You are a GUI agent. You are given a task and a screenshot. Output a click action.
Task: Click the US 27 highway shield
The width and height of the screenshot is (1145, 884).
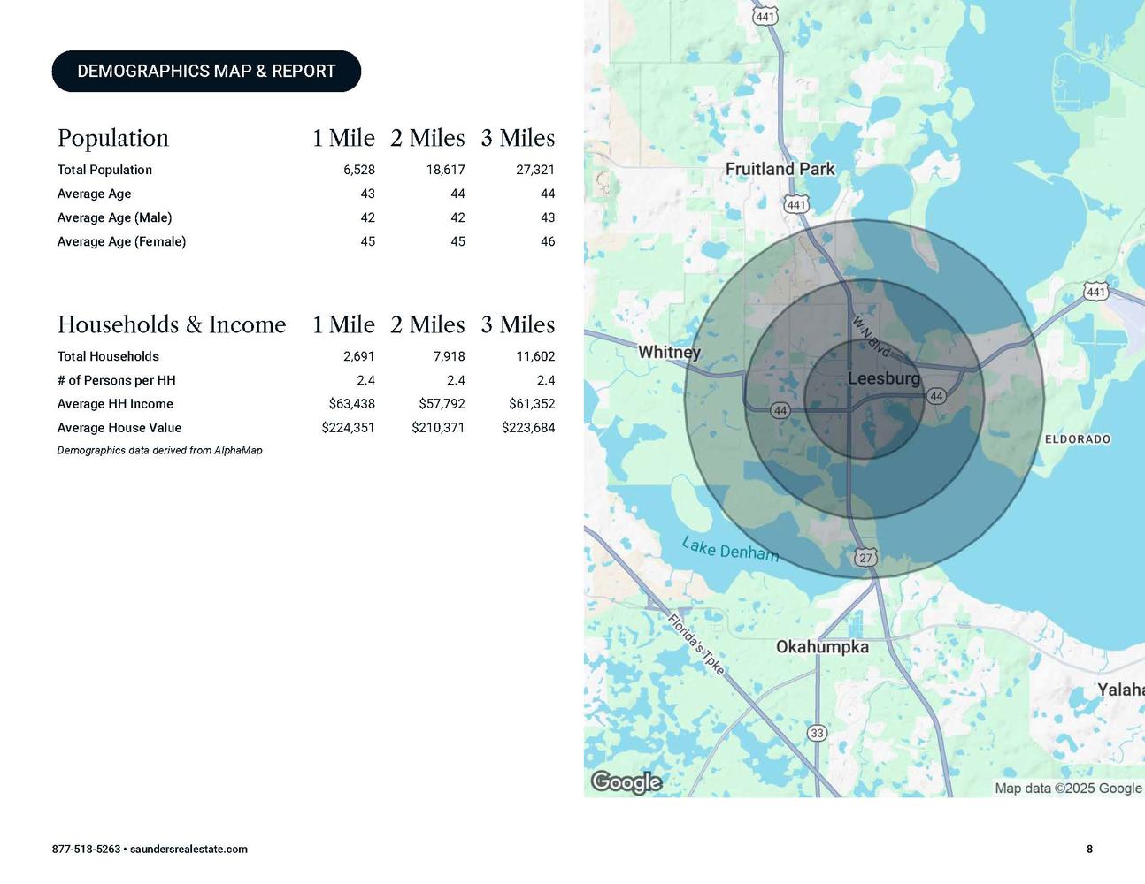pos(865,558)
